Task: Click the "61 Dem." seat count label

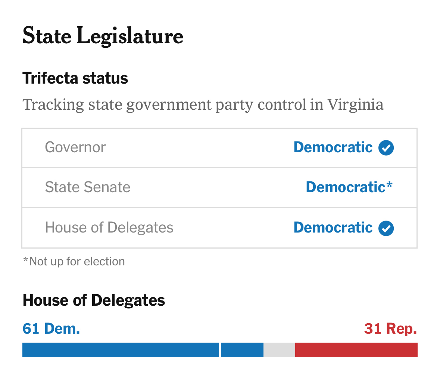Action: point(51,329)
